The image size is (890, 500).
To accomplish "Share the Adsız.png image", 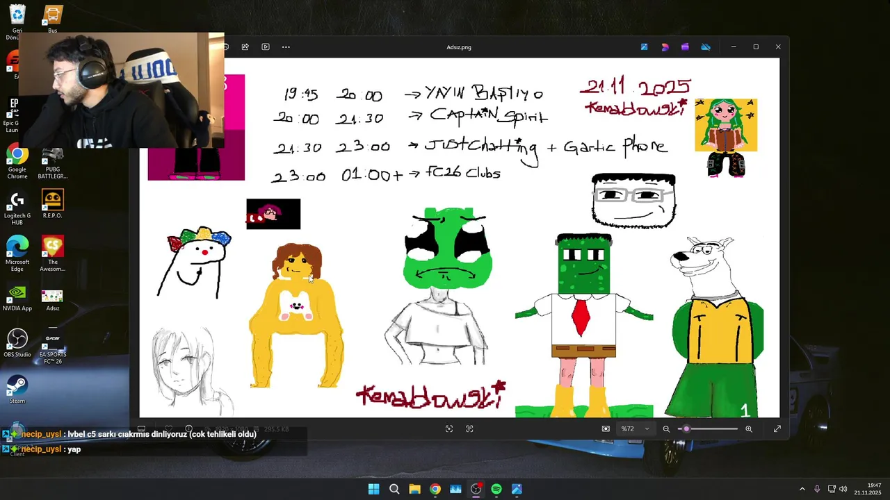I will click(x=245, y=47).
